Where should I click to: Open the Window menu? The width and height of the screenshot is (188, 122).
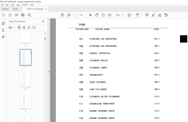click(x=25, y=5)
